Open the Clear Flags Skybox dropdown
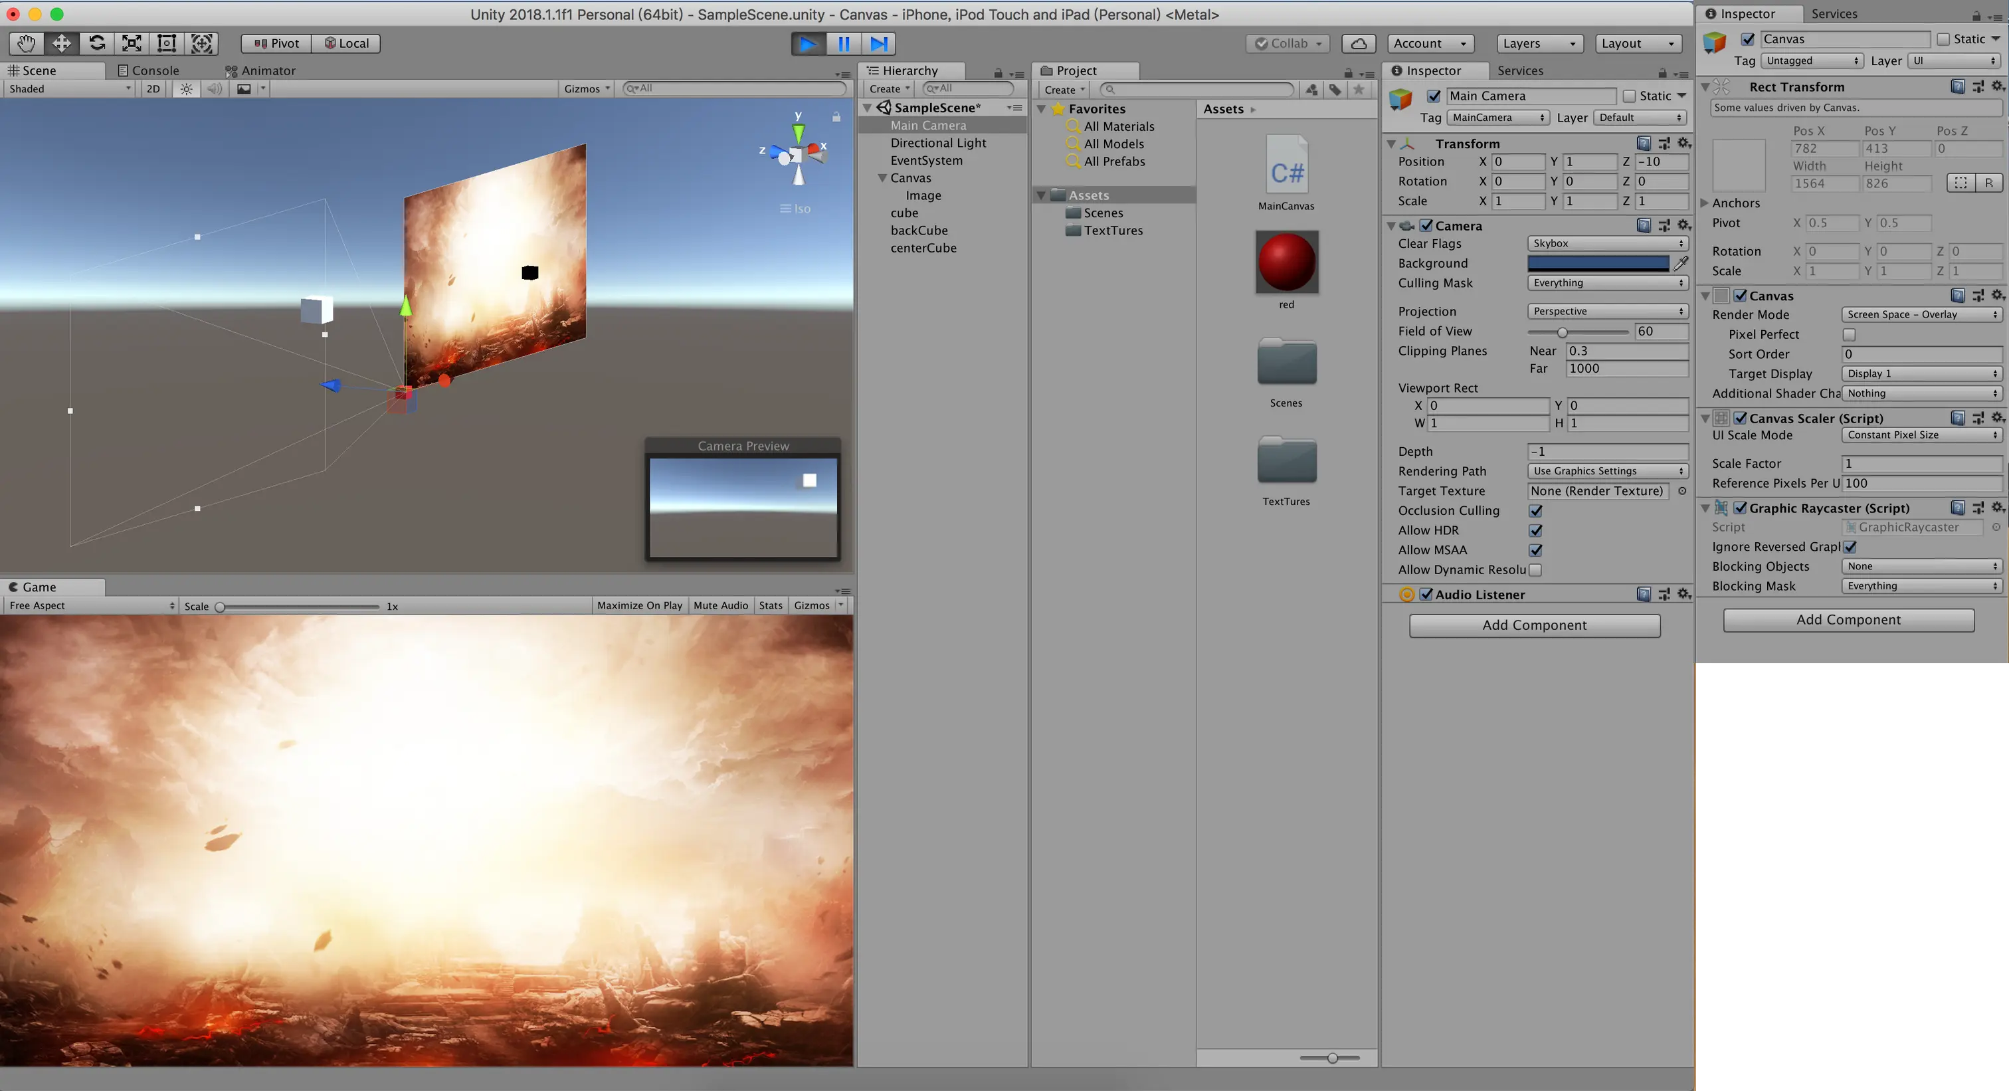The image size is (2009, 1091). 1607,243
